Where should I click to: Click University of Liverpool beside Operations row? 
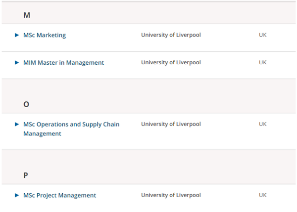click(x=171, y=124)
